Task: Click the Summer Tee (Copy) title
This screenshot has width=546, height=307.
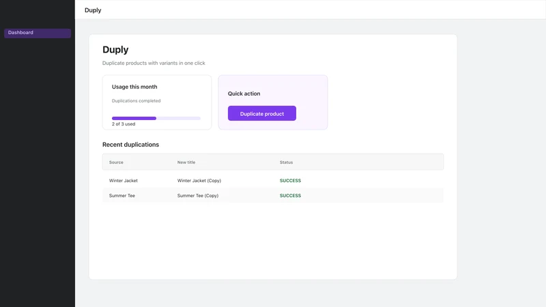Action: pos(198,196)
